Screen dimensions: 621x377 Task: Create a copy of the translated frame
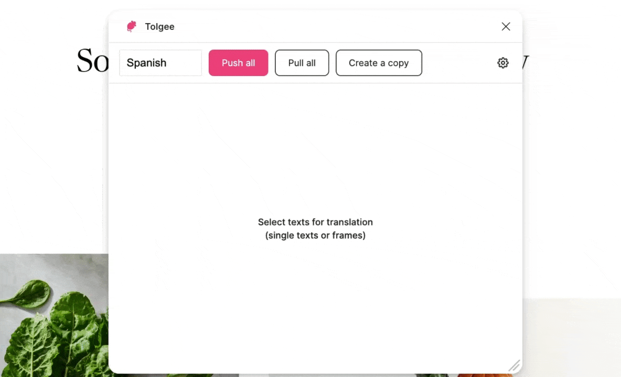pos(379,63)
